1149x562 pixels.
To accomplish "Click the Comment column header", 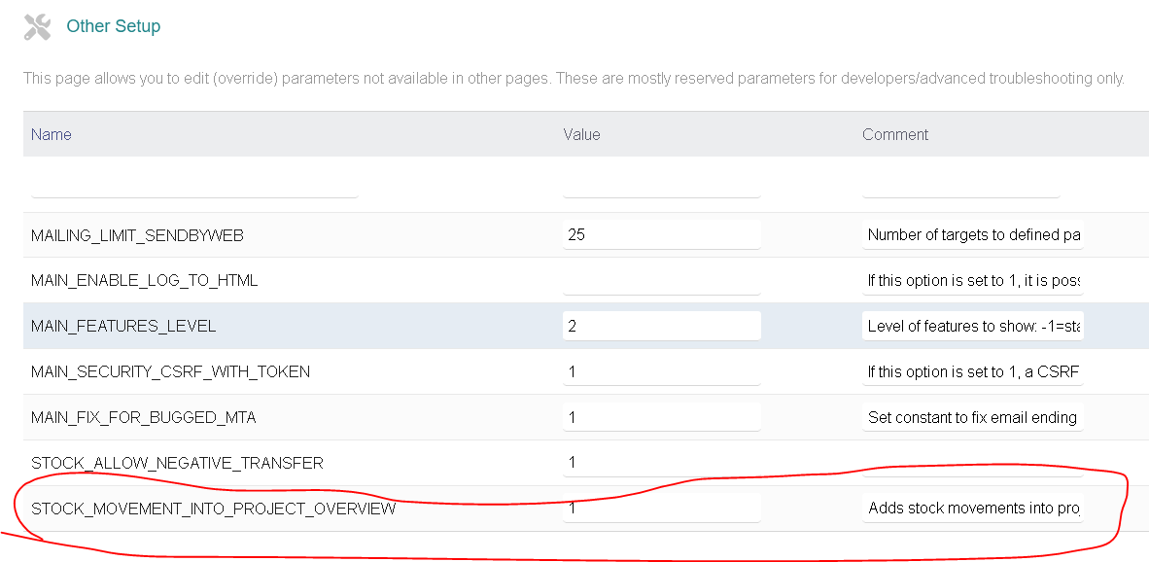I will (895, 134).
